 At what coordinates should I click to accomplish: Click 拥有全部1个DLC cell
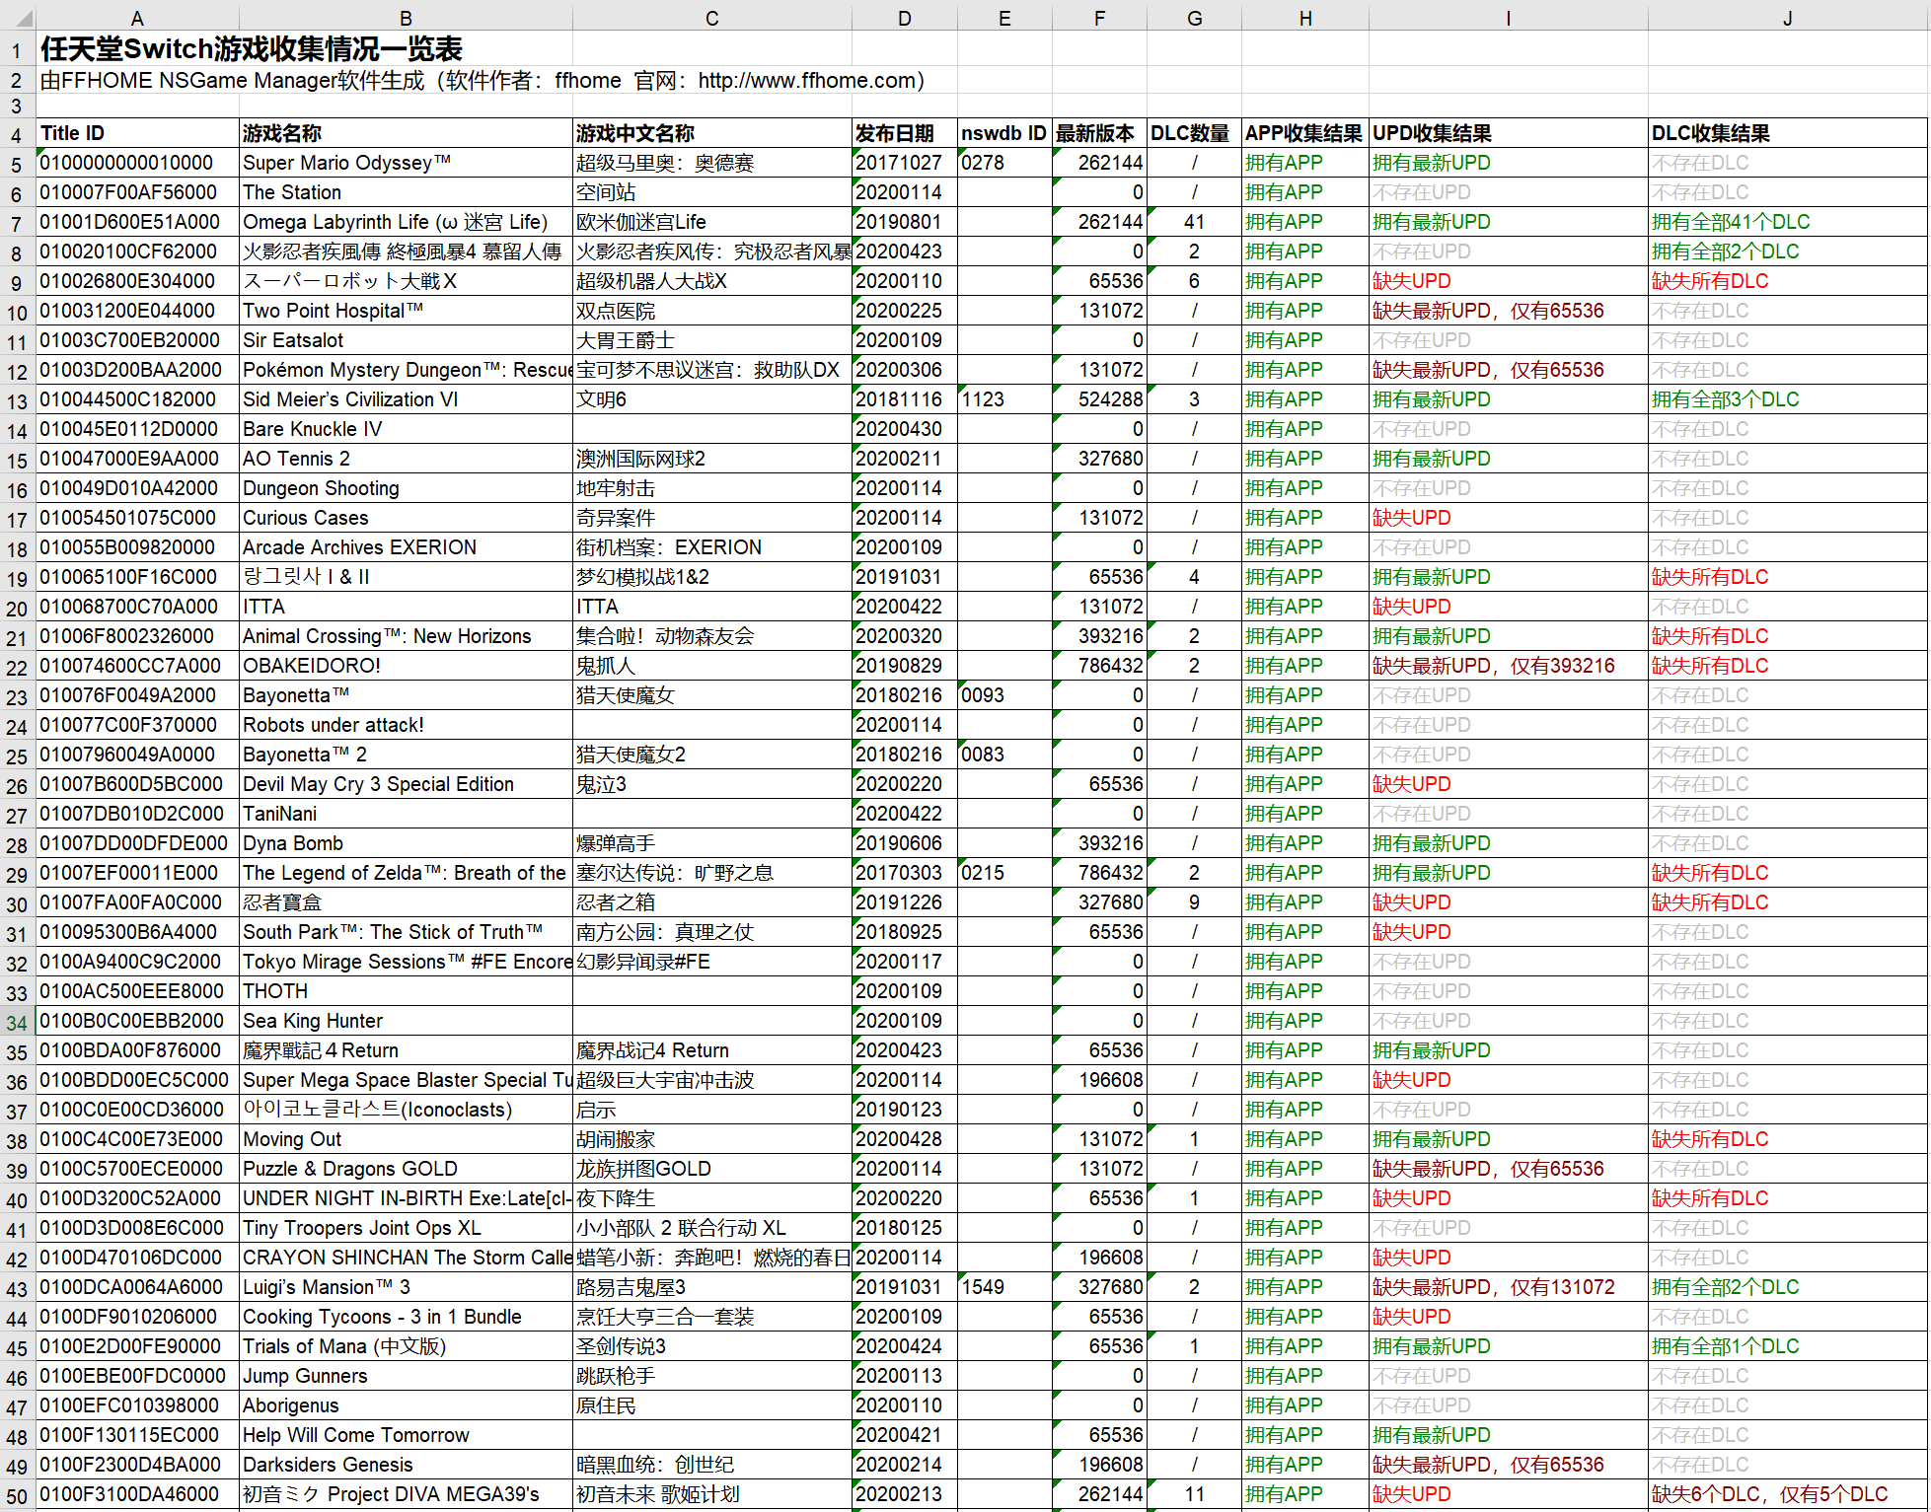[x=1788, y=1346]
